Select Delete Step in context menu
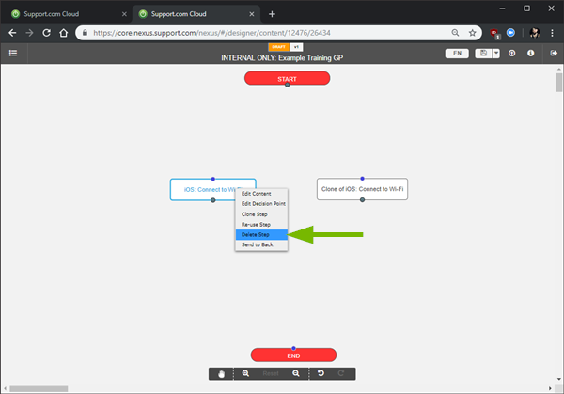This screenshot has width=564, height=394. point(261,234)
